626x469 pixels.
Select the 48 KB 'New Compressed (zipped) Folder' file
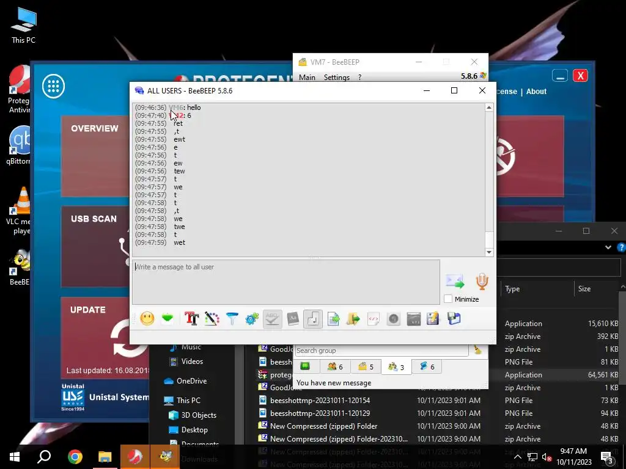click(323, 426)
